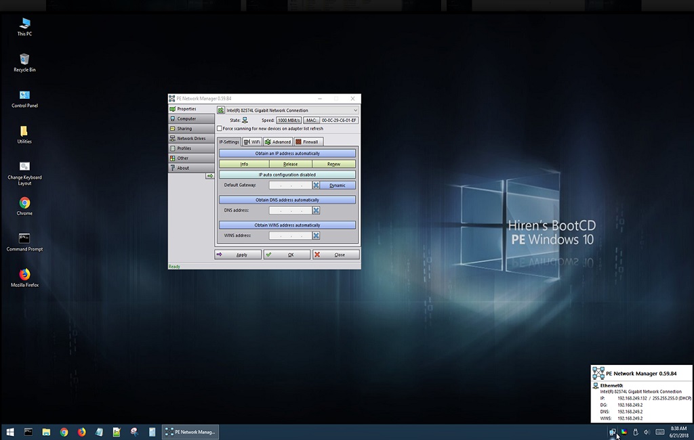This screenshot has width=694, height=440.
Task: Open the Sharing sidebar section
Action: coord(191,128)
